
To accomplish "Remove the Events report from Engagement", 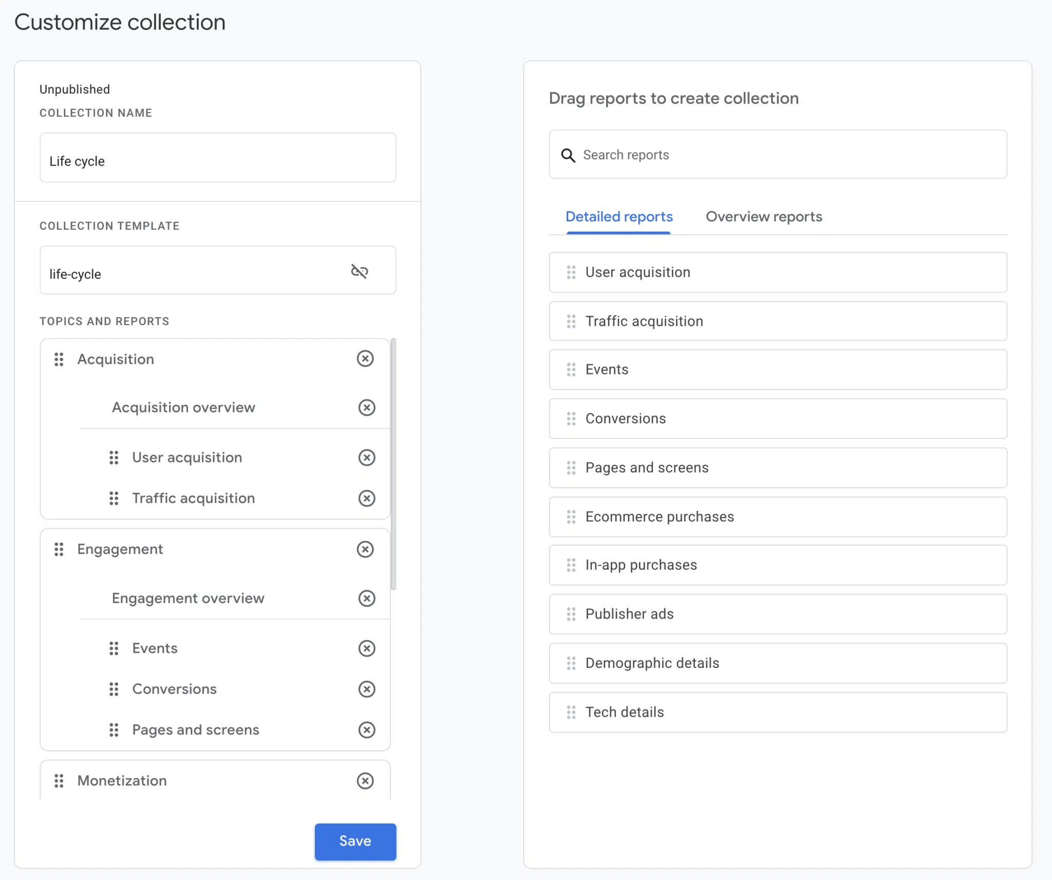I will coord(367,648).
